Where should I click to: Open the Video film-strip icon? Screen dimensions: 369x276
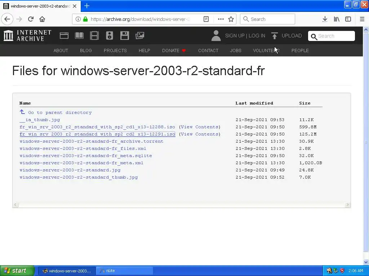click(94, 36)
